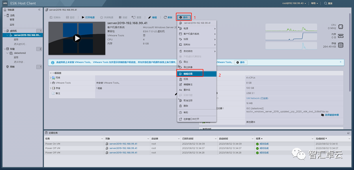
Task: Expand the 存储 row in general information
Action: (x=51, y=88)
